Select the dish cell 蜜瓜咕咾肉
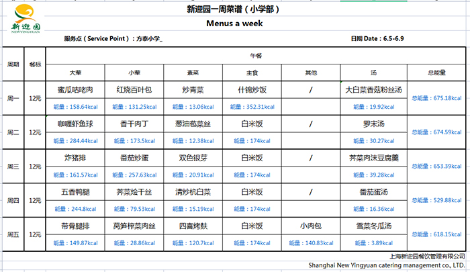Screen dimensions: 470x272 click(x=75, y=90)
